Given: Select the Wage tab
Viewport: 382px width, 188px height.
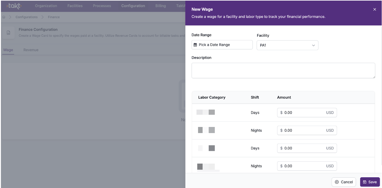Looking at the screenshot, I should coord(8,50).
